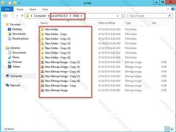
Task: Click the search magnifier icon
Action: coord(169,16)
